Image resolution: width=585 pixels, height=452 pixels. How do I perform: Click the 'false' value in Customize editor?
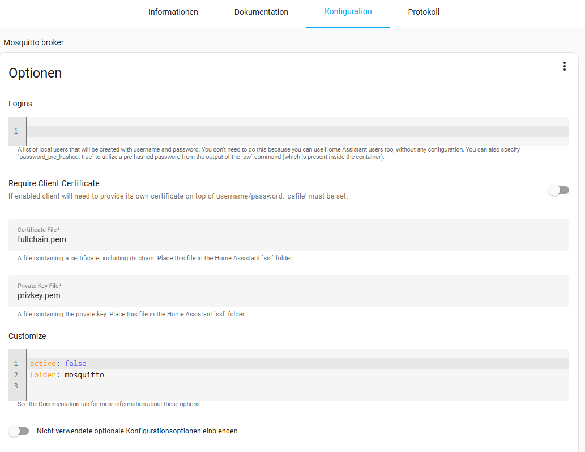point(75,363)
